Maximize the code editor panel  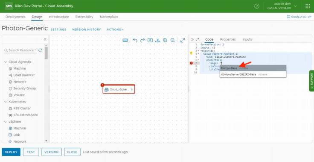(x=197, y=39)
